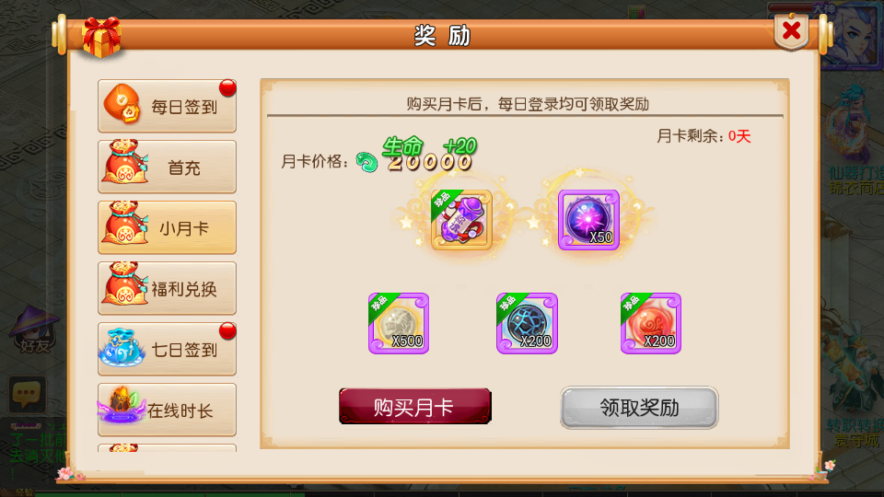Click the character portrait at top right

[851, 37]
